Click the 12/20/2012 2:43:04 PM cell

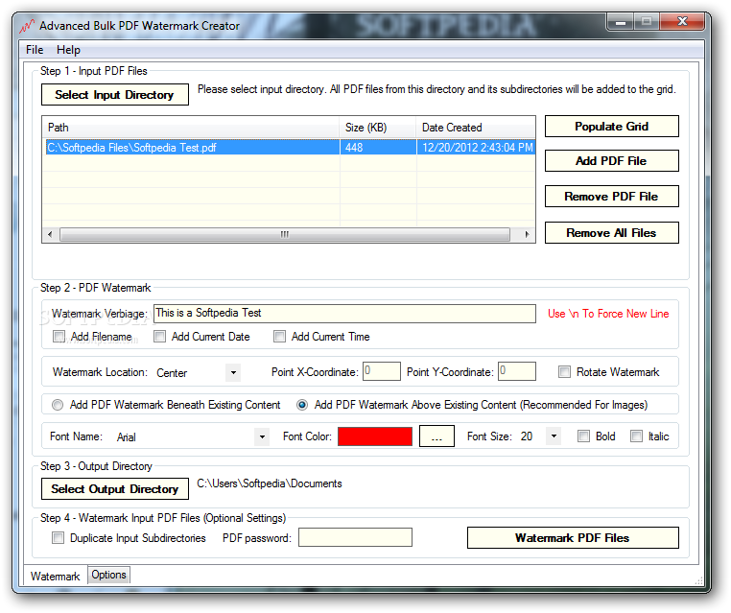pyautogui.click(x=476, y=148)
